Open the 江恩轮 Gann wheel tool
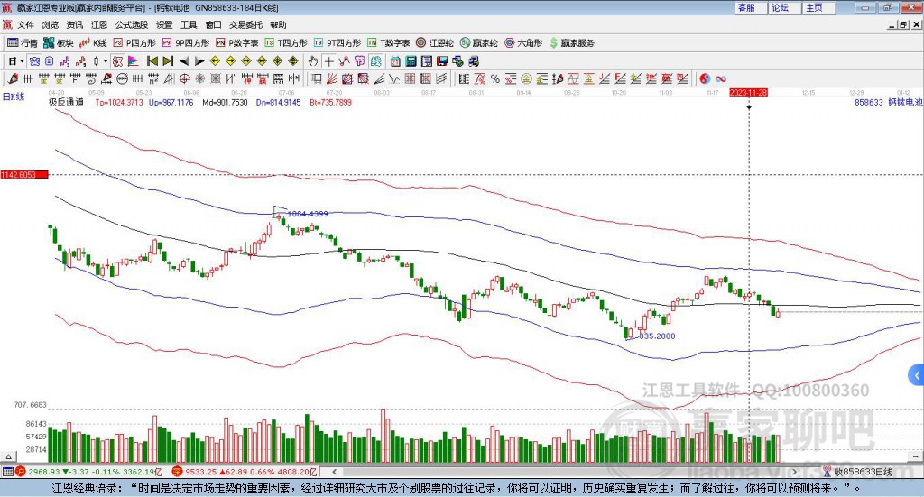This screenshot has width=924, height=497. [x=435, y=43]
